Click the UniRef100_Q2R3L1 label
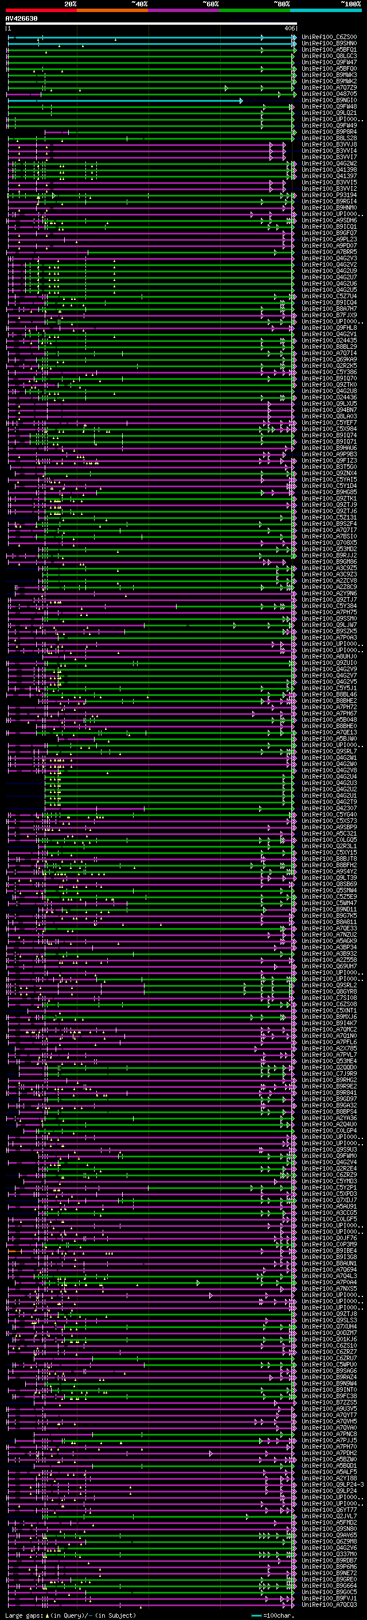This screenshot has width=367, height=1620. pyautogui.click(x=329, y=846)
